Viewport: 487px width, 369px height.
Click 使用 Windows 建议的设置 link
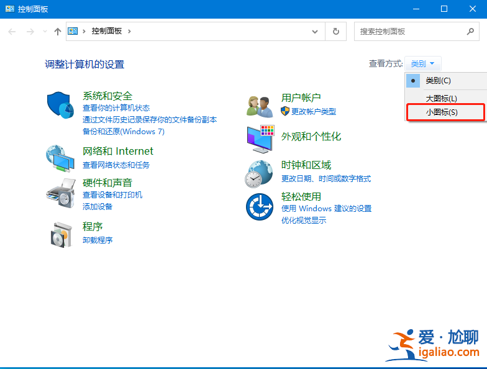pyautogui.click(x=326, y=209)
